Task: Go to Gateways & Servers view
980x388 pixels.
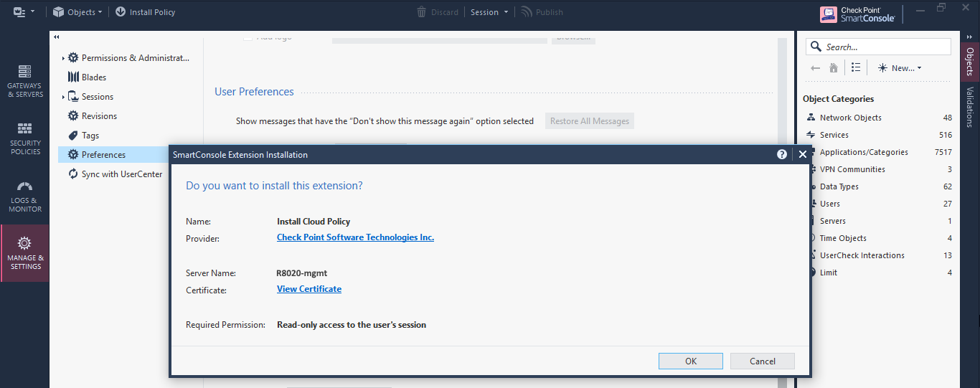Action: [x=25, y=81]
